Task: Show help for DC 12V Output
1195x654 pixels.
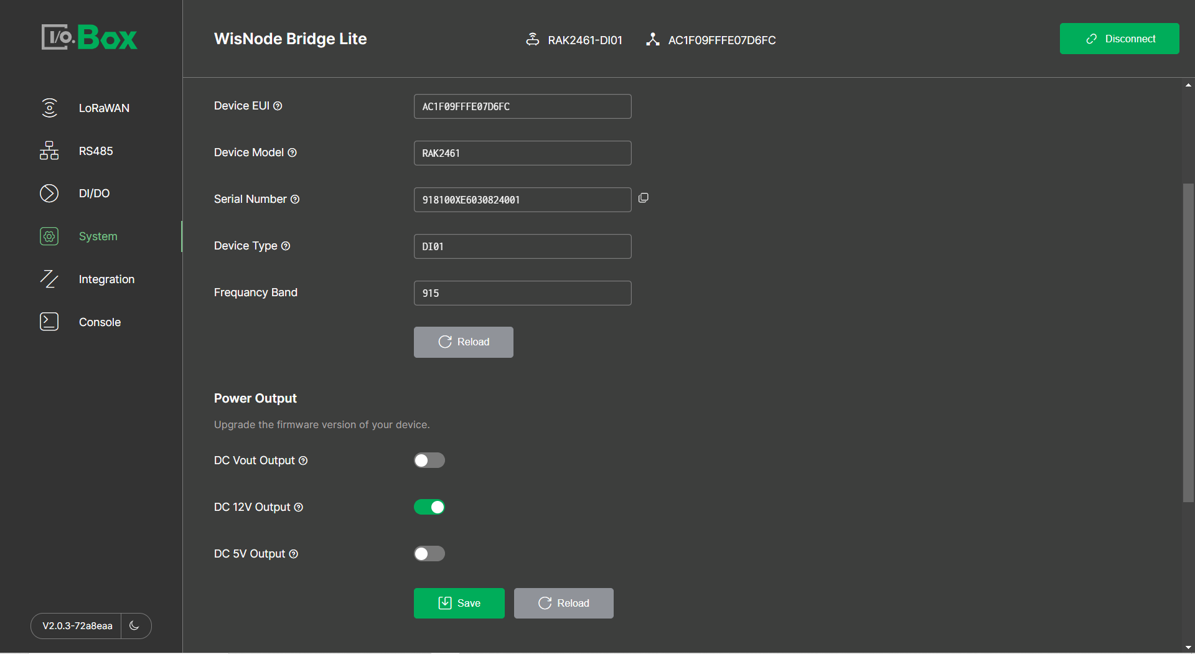Action: click(299, 507)
